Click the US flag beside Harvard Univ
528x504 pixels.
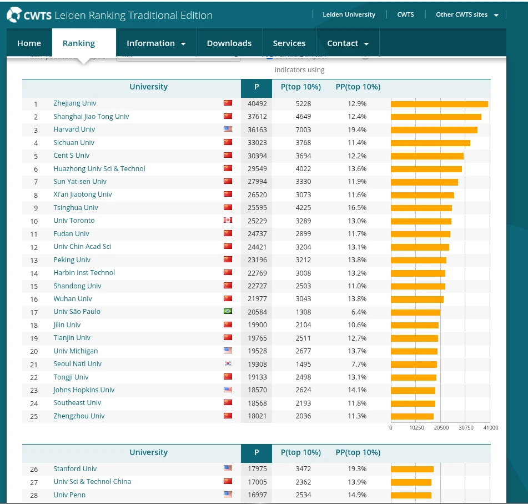click(228, 129)
